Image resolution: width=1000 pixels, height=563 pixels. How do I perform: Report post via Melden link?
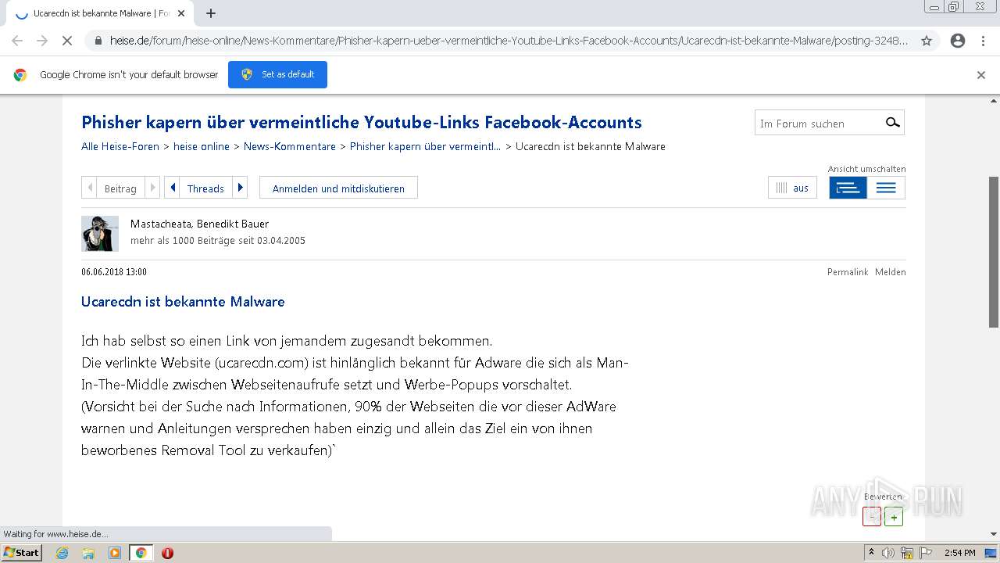(x=891, y=272)
